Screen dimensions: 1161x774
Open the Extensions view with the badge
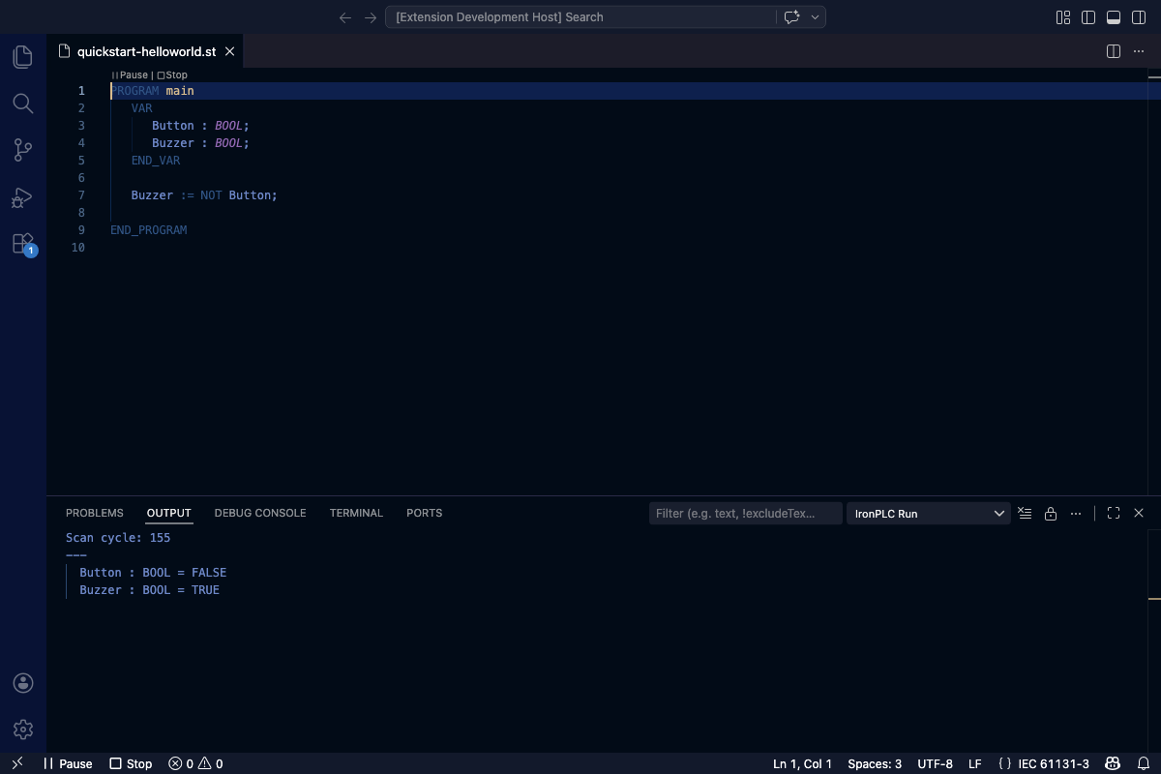click(22, 244)
